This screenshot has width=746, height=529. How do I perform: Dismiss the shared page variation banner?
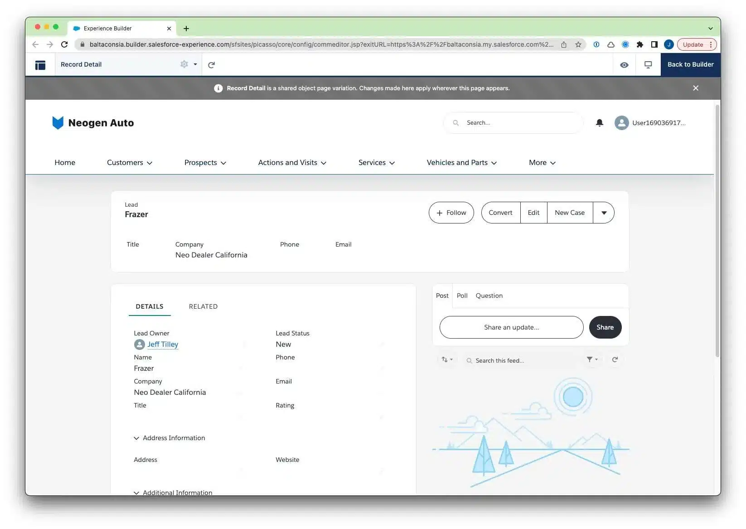pos(695,88)
